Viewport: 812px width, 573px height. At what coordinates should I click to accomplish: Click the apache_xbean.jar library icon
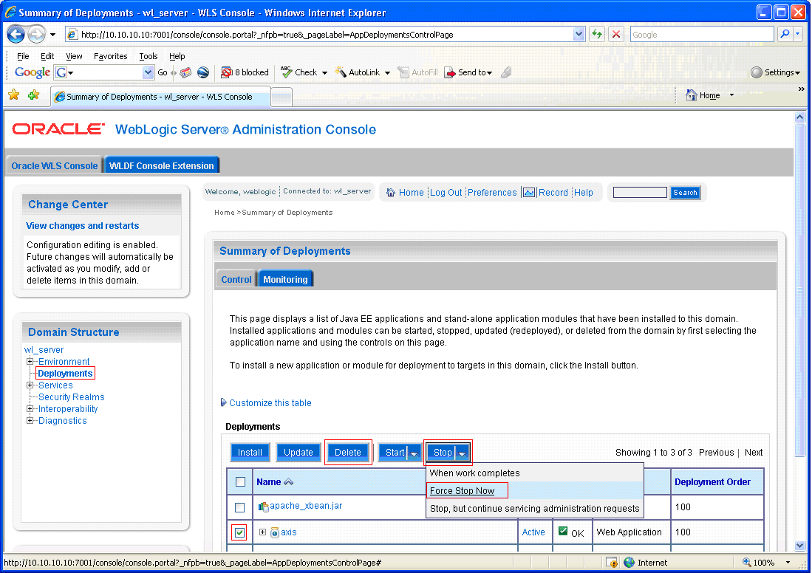pos(264,507)
